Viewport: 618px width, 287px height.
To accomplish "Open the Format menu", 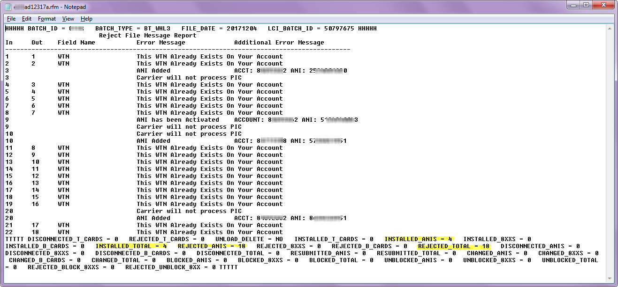I will pos(46,18).
